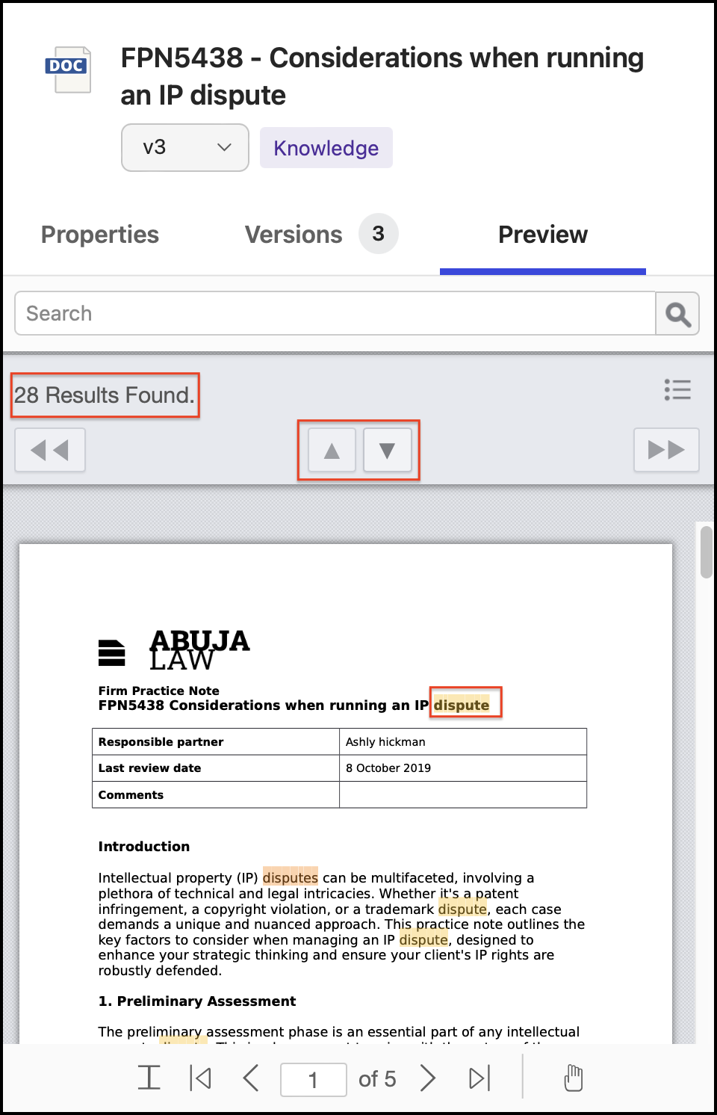
Task: Click the document preview vertical scrollbar
Action: pyautogui.click(x=706, y=553)
